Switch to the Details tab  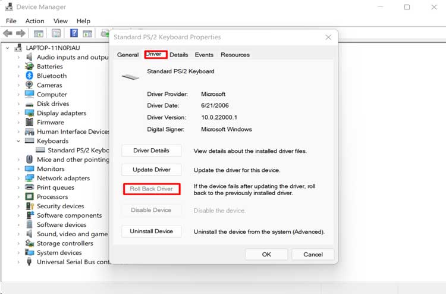178,55
